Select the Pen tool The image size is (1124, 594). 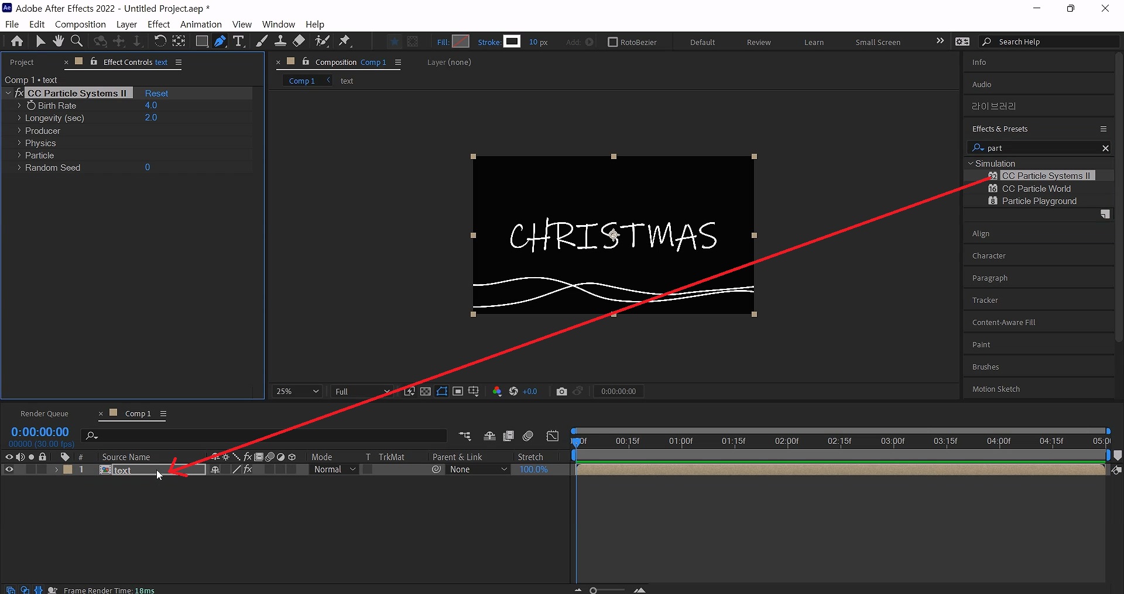click(x=220, y=41)
